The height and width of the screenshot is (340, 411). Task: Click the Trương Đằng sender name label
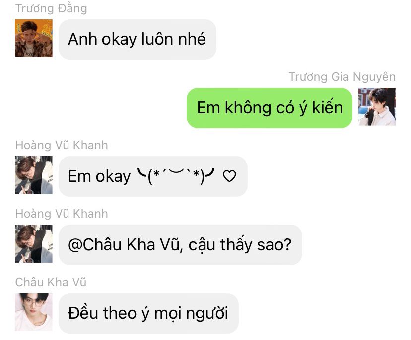point(51,8)
